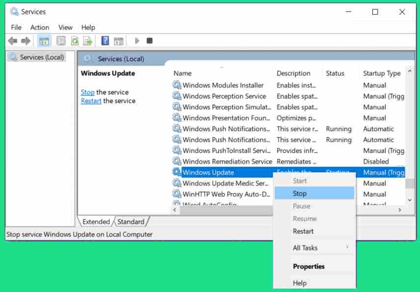The width and height of the screenshot is (420, 292).
Task: Click the Windows Update heading in details pane
Action: point(108,73)
